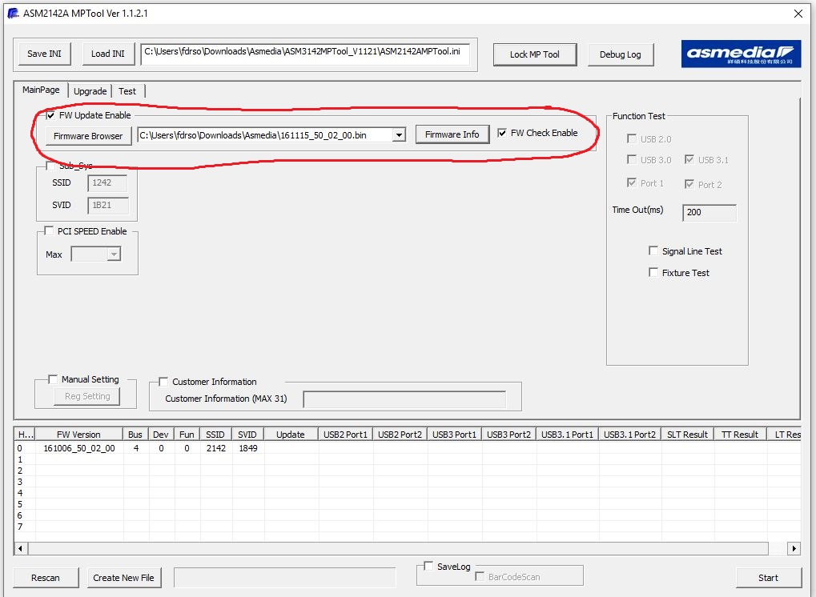The image size is (816, 597).
Task: Click the Fun column header
Action: point(187,435)
